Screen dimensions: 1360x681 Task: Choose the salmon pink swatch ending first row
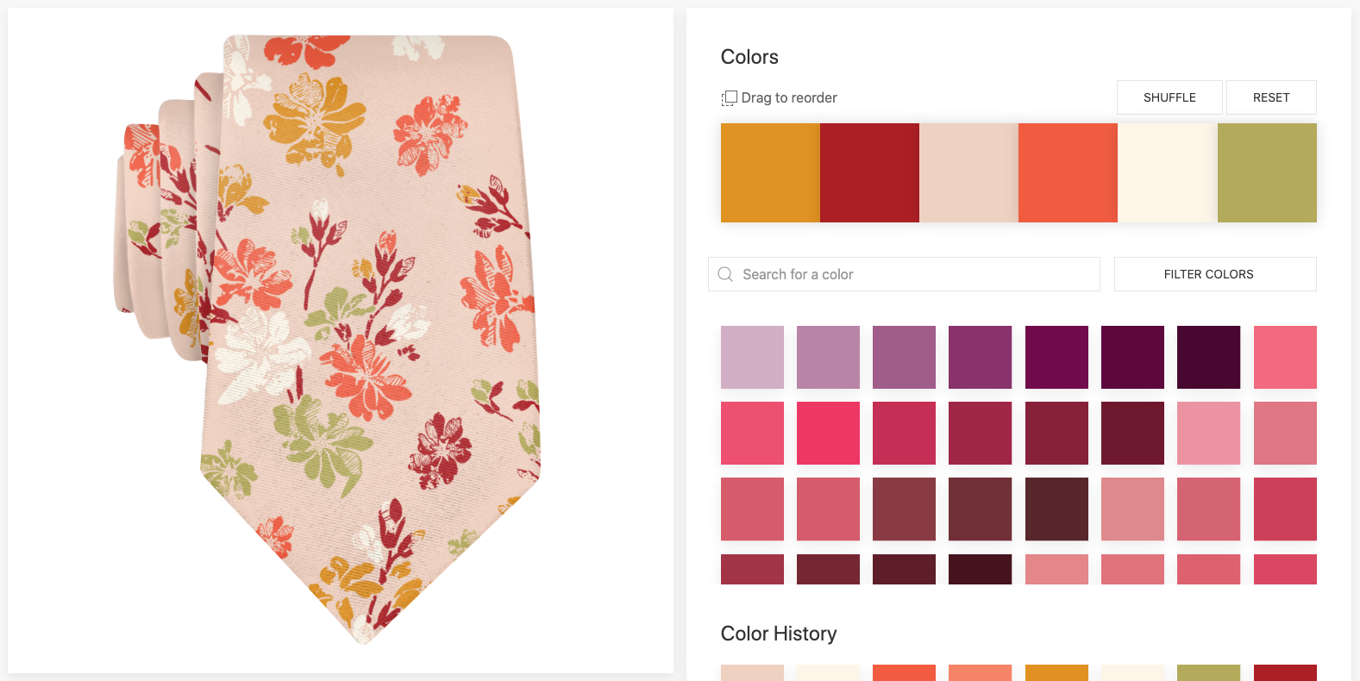pyautogui.click(x=1285, y=357)
